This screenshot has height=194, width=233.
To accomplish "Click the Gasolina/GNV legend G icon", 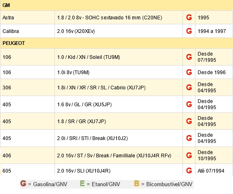I will (x=23, y=183).
